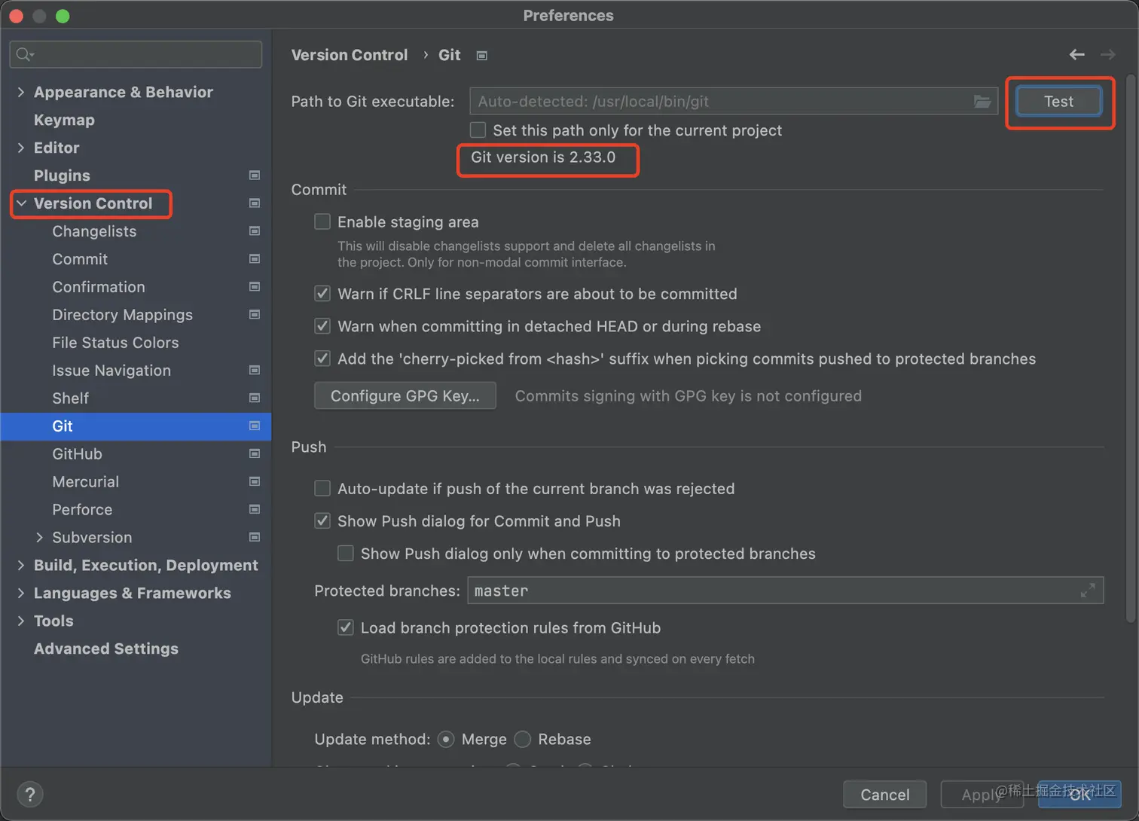Viewport: 1139px width, 821px height.
Task: Toggle Load branch protection rules from GitHub
Action: 346,627
